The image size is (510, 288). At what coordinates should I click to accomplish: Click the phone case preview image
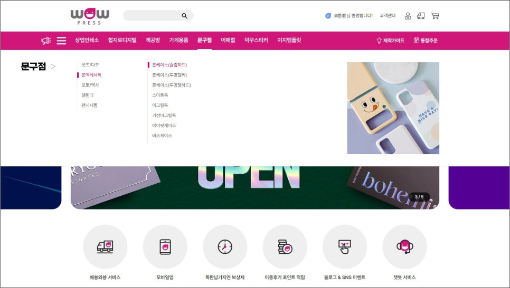point(393,108)
